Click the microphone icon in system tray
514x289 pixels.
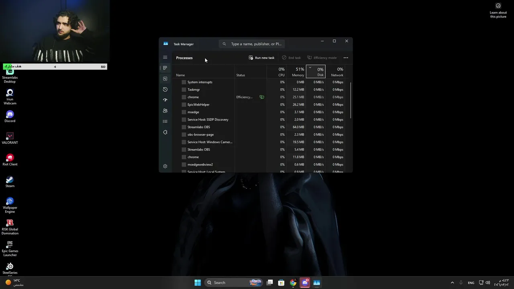[x=461, y=283]
